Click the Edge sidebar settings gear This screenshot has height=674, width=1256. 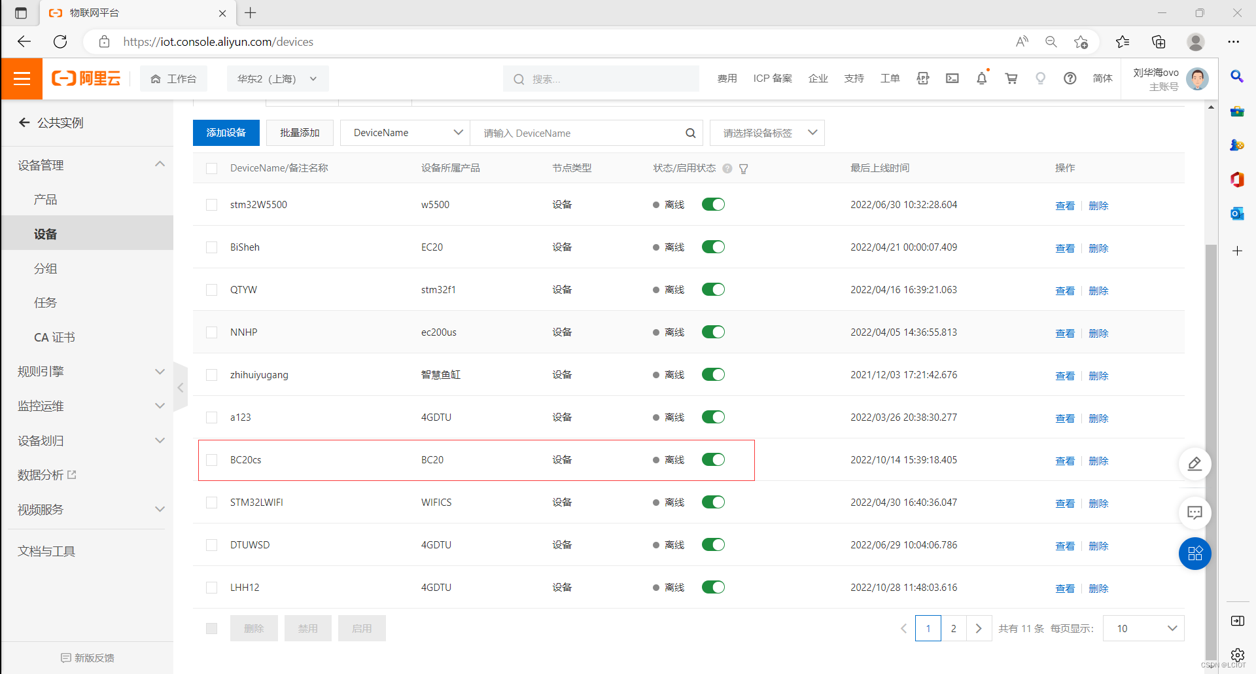(x=1237, y=654)
